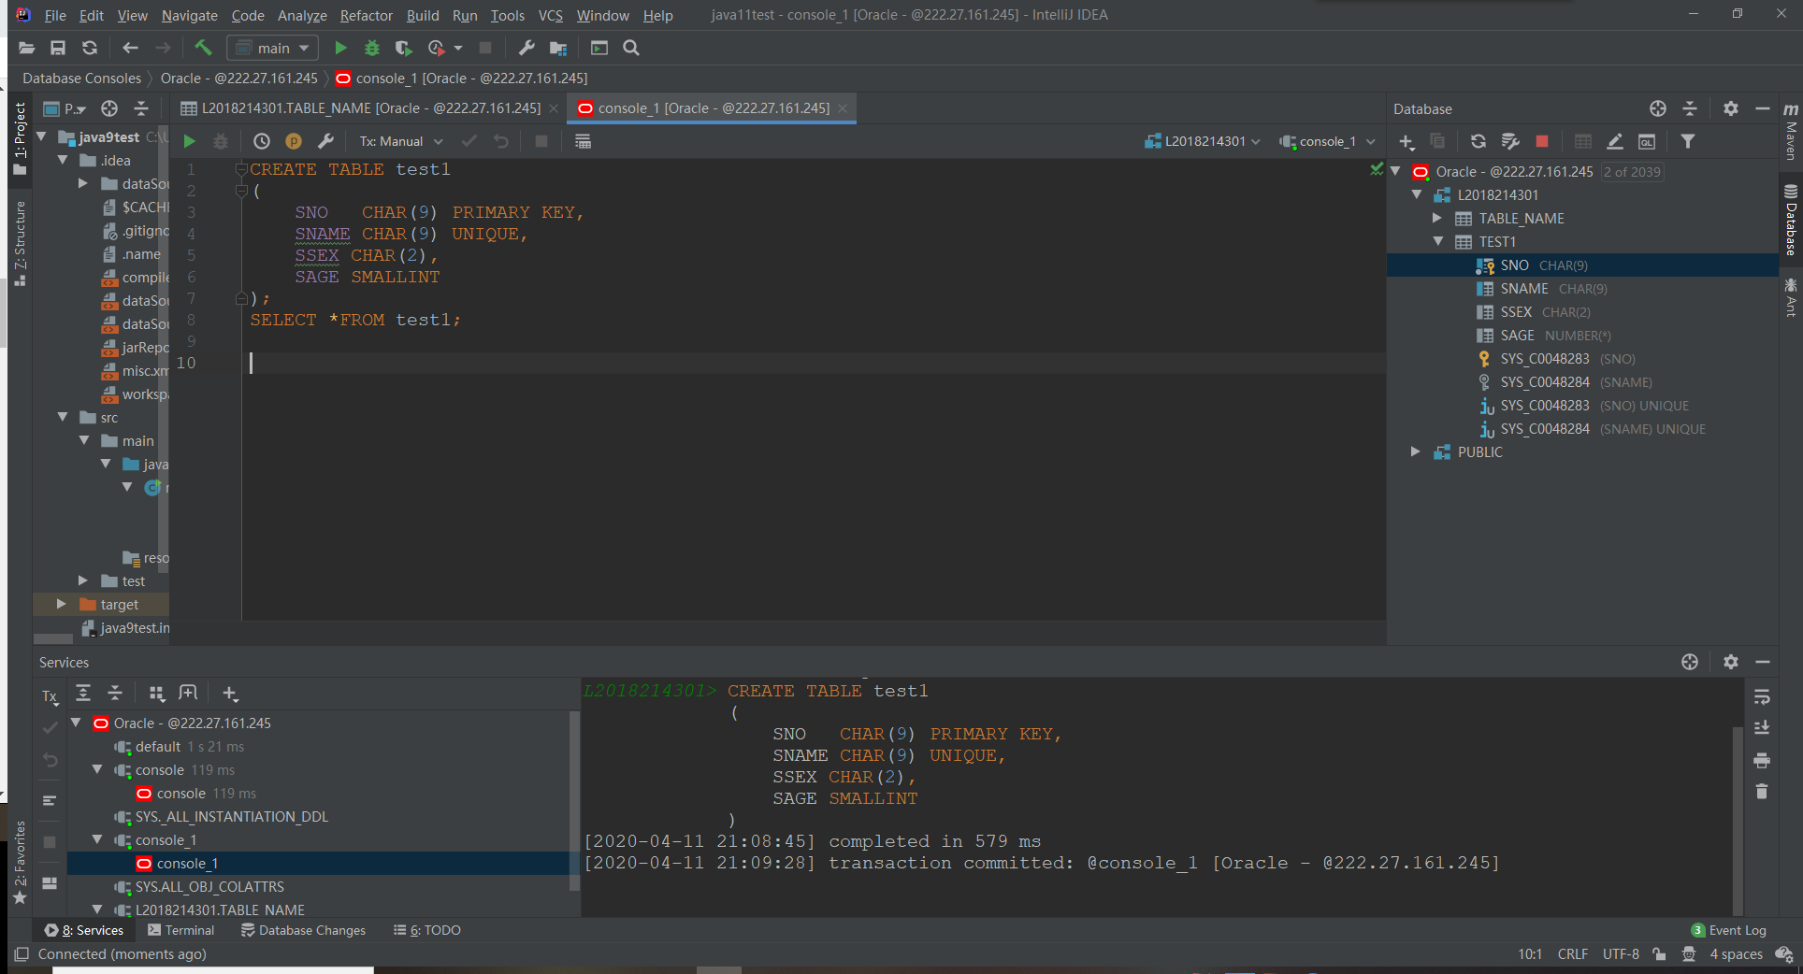Filter database objects funnel icon
Screen dimensions: 1803x974
coord(1688,141)
